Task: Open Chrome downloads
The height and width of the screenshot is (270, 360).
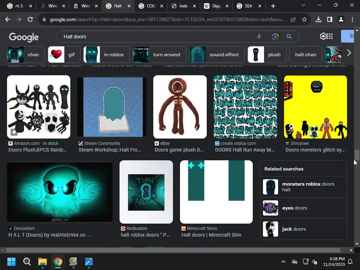Action: point(319,20)
